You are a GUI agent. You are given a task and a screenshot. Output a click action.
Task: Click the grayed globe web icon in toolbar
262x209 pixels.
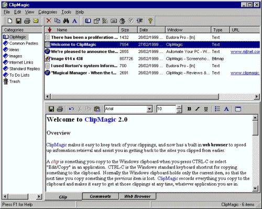coord(131,21)
